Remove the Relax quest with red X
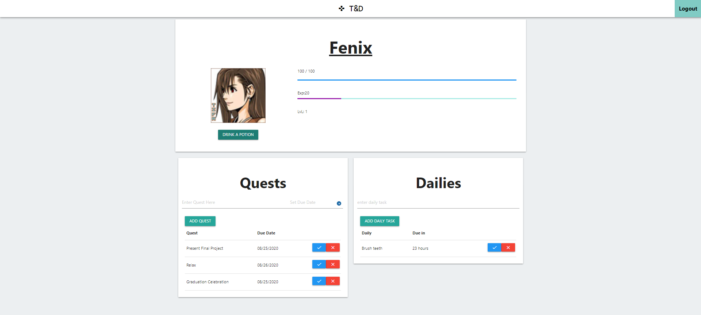This screenshot has height=315, width=701. pyautogui.click(x=333, y=264)
